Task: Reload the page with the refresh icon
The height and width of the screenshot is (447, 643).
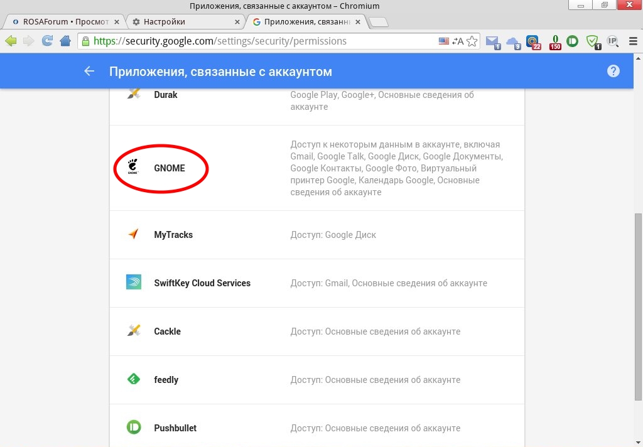Action: [x=47, y=41]
